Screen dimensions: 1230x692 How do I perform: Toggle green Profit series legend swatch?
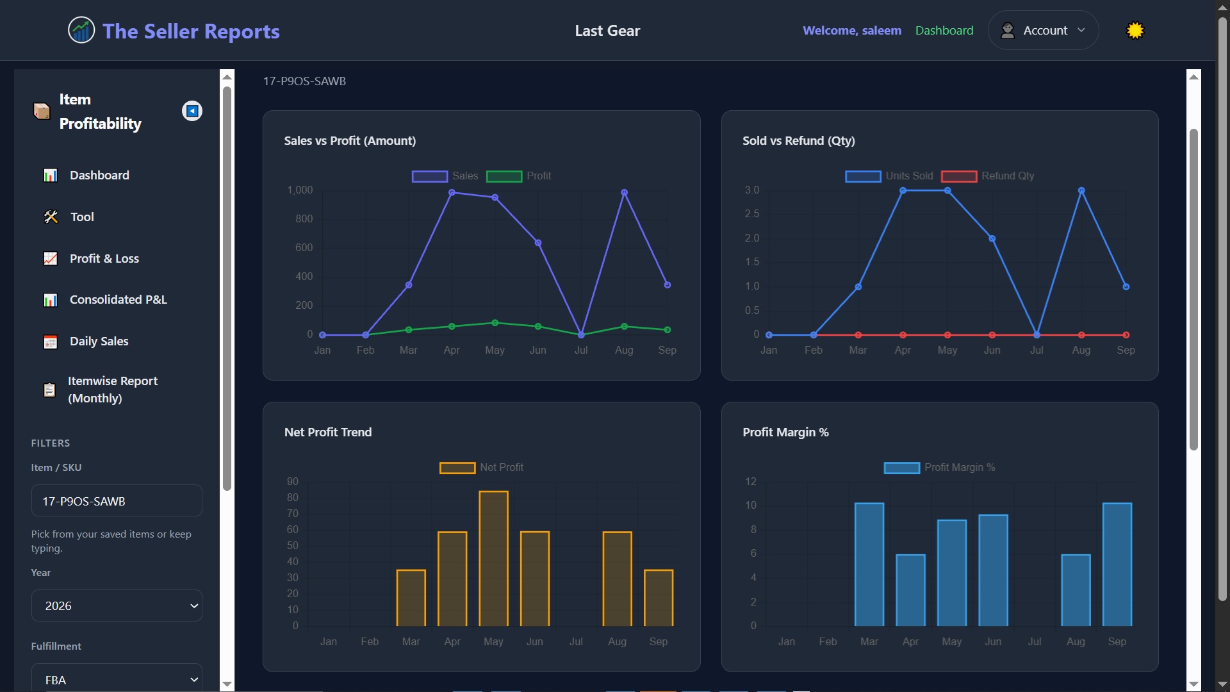504,176
